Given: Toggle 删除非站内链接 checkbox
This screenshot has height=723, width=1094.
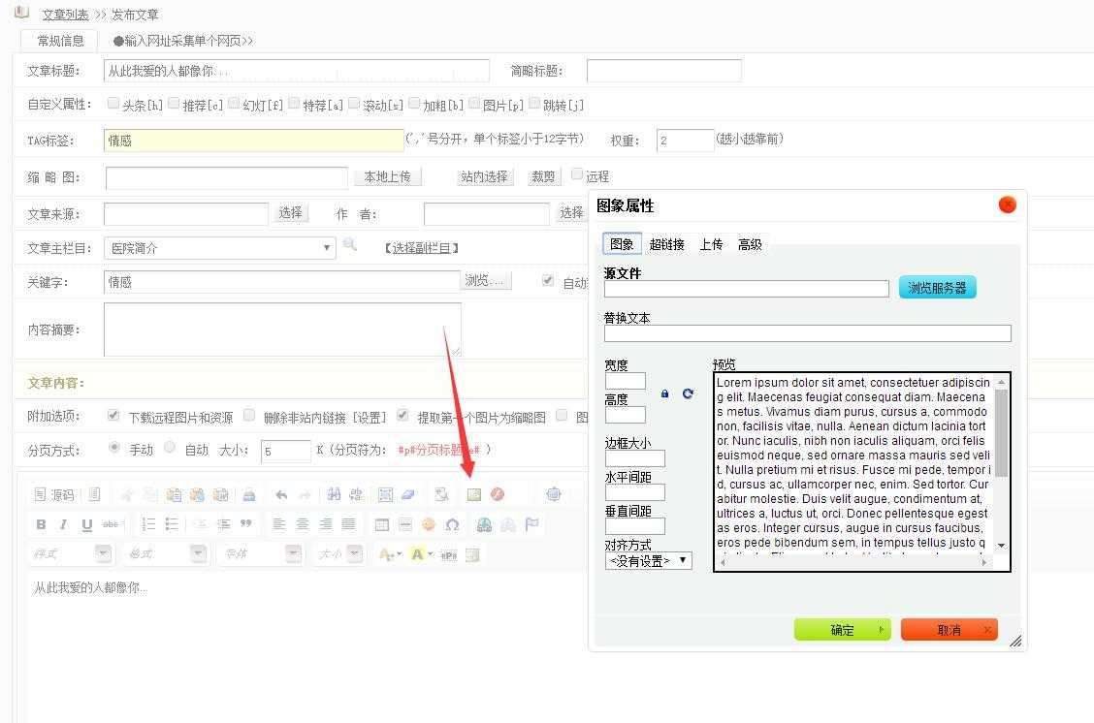Looking at the screenshot, I should click(x=249, y=415).
